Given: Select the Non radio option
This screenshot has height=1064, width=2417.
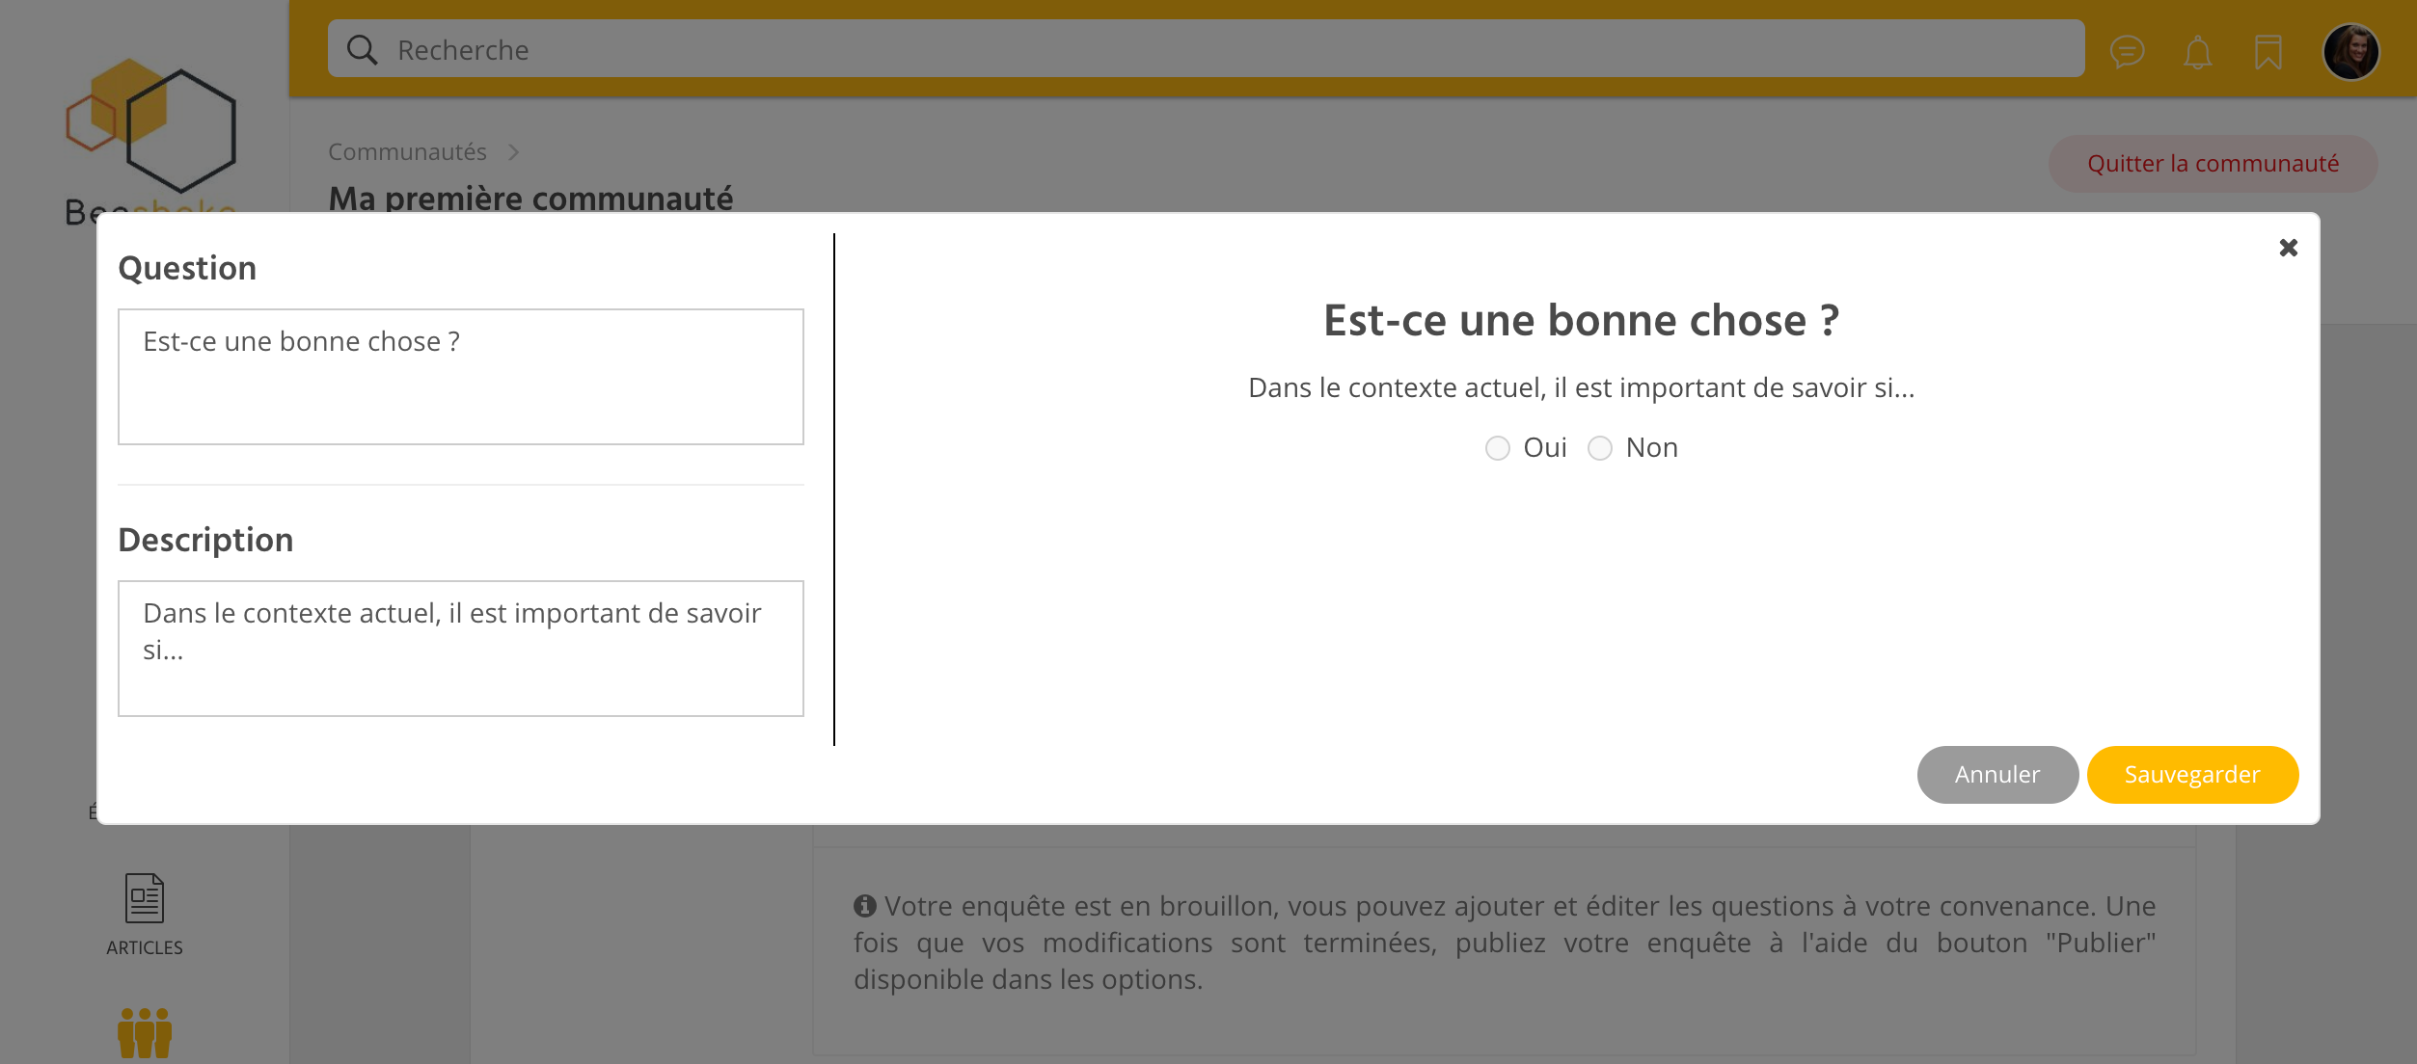Looking at the screenshot, I should point(1599,448).
